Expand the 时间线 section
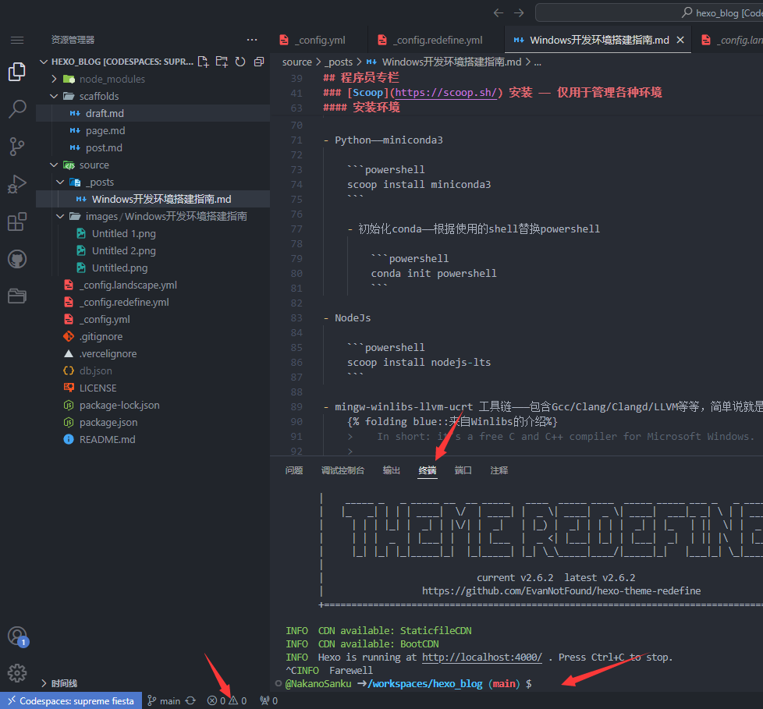 point(64,683)
